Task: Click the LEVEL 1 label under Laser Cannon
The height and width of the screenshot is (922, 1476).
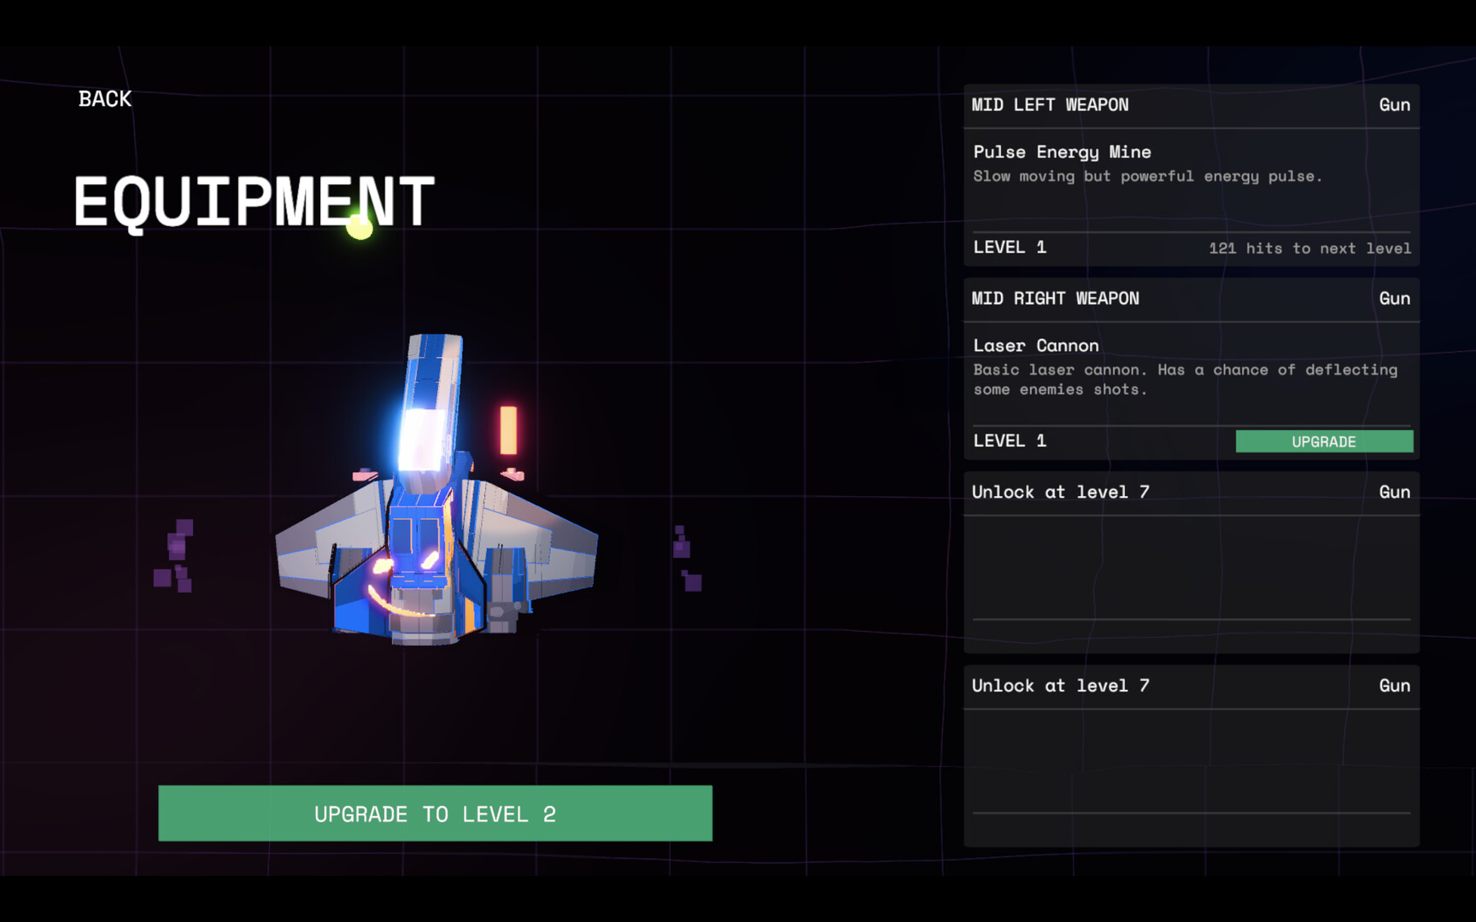Action: (x=1010, y=441)
